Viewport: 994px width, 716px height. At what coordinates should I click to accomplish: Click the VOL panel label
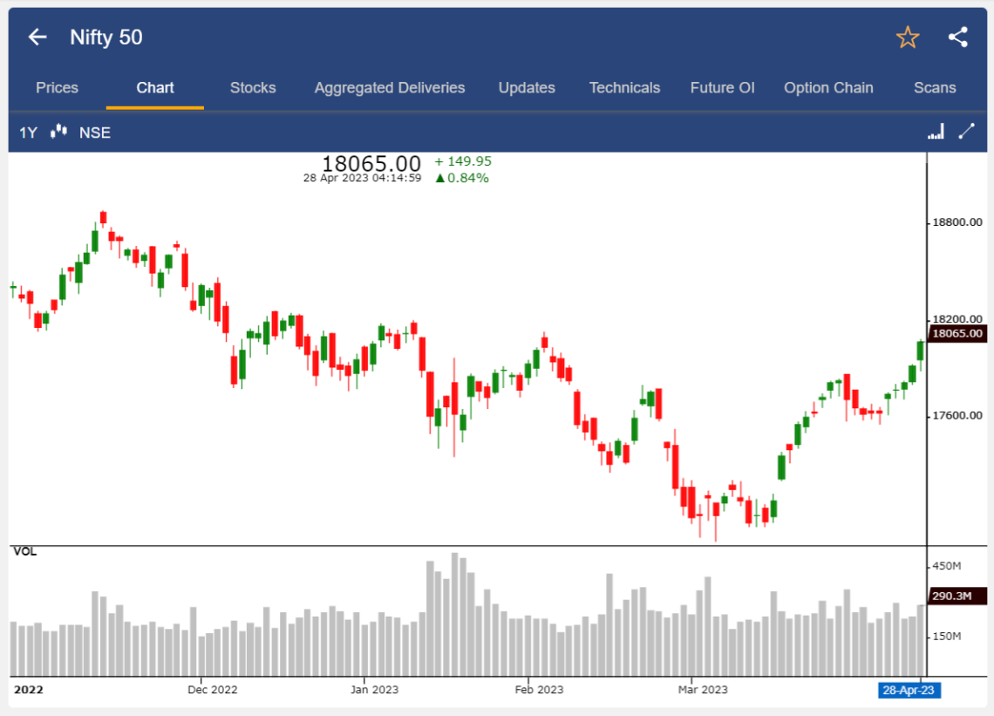24,551
